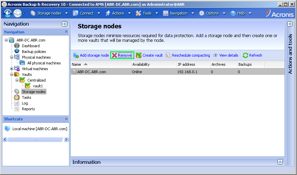Click the Tools wrench icon
The height and width of the screenshot is (175, 297).
tap(138, 13)
